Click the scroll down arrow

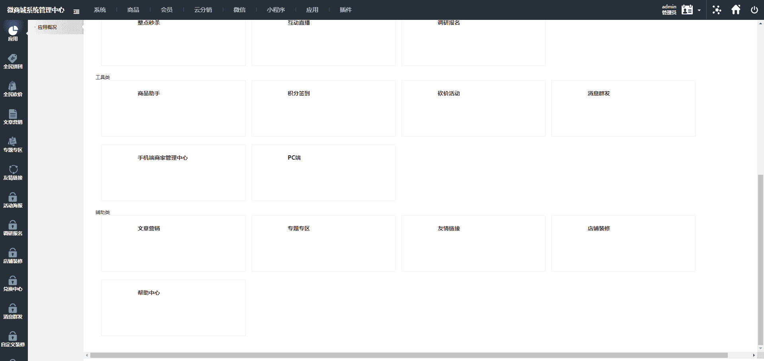click(x=760, y=348)
